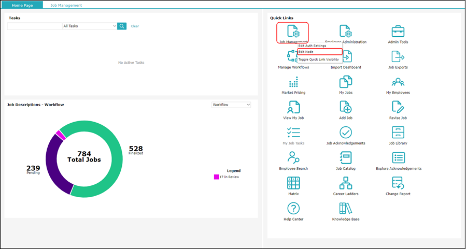Click the magenta In Review legend swatch
Image resolution: width=466 pixels, height=249 pixels.
tap(216, 177)
